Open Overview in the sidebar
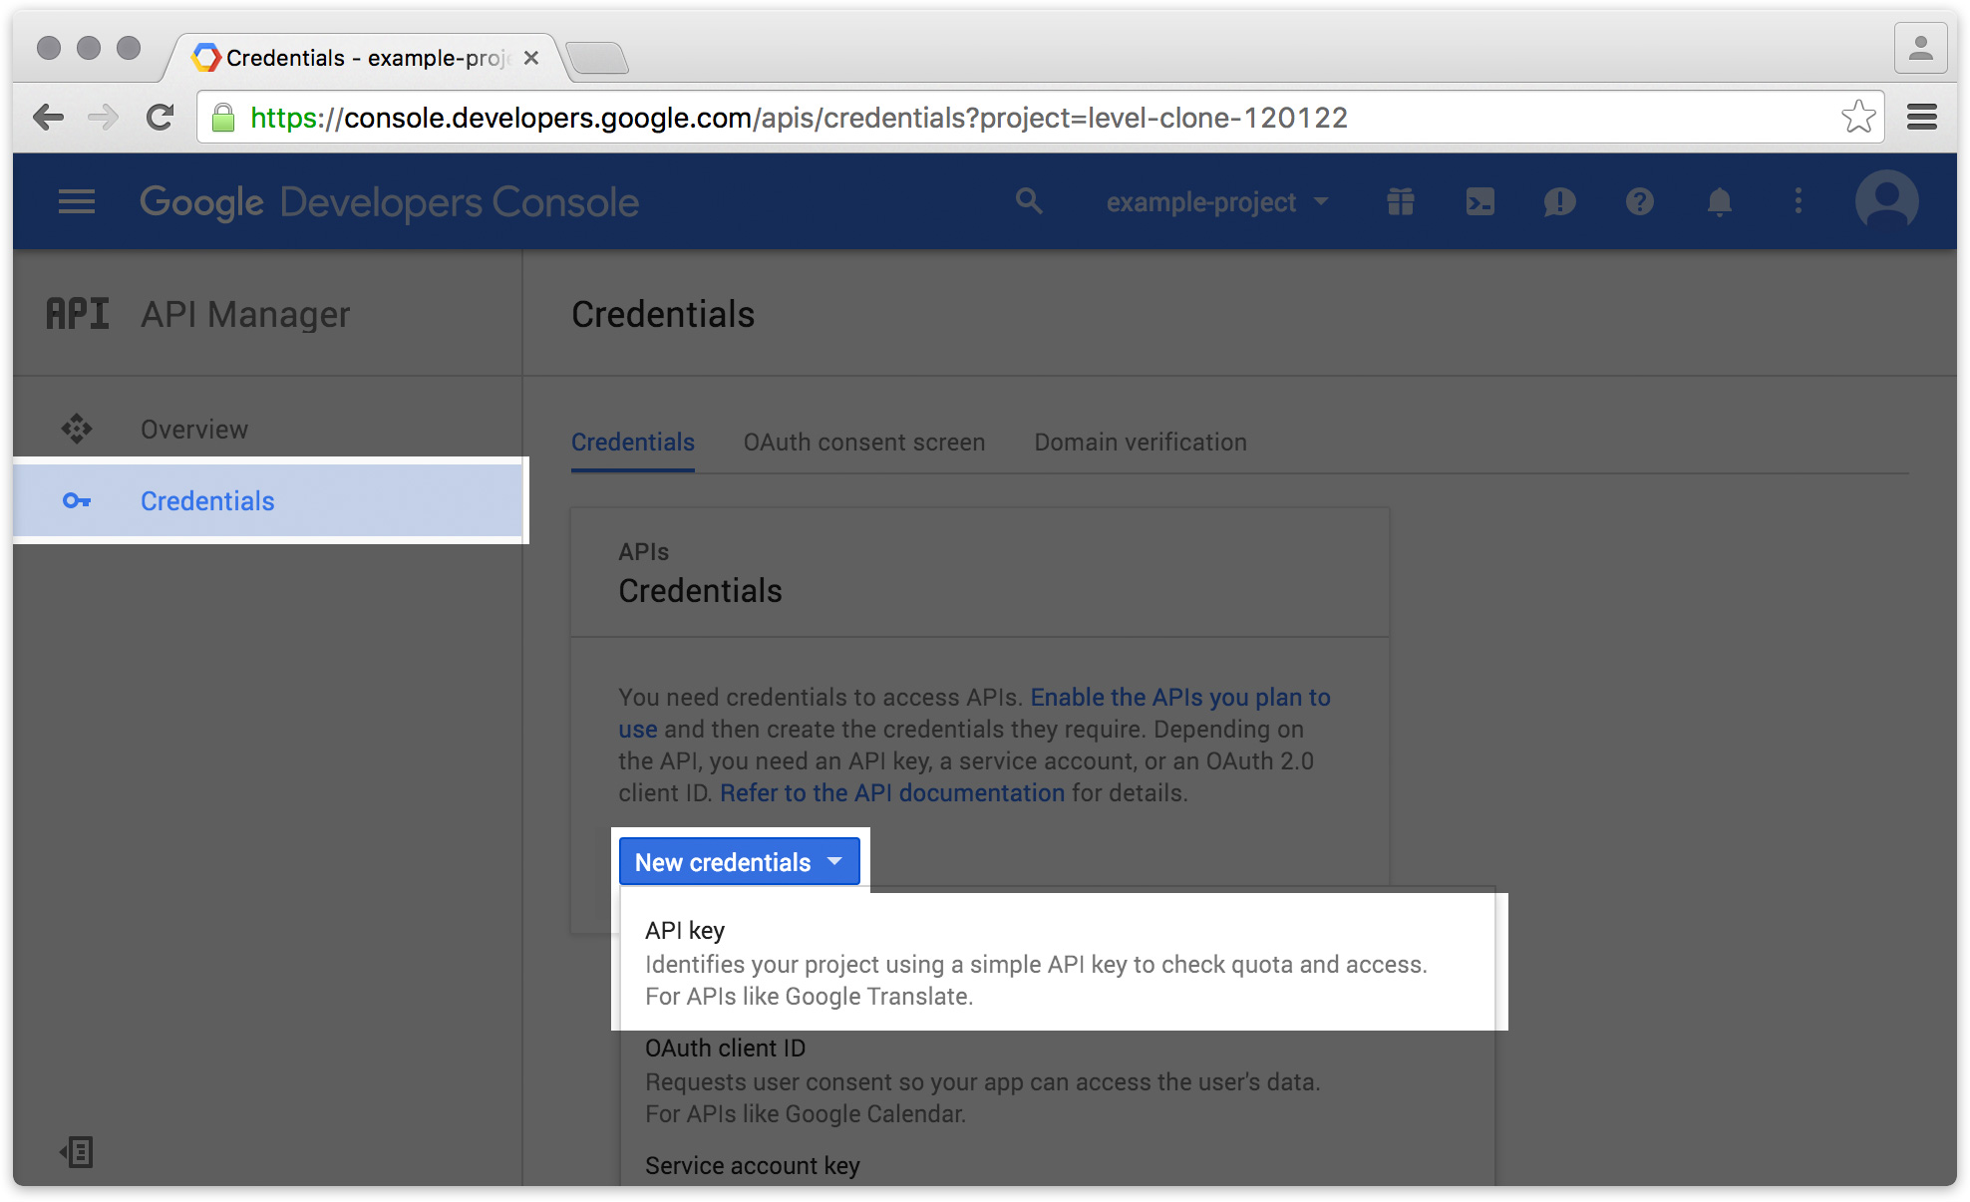 tap(194, 430)
